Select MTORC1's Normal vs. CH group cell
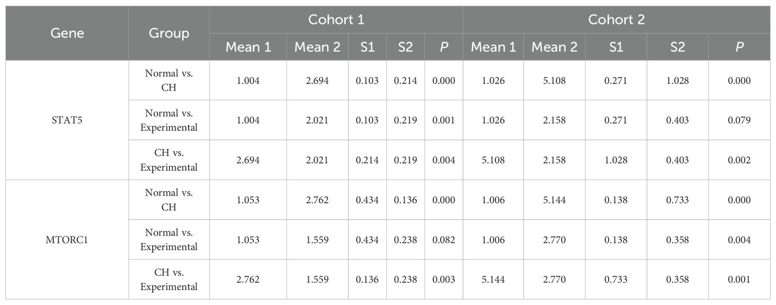 (168, 200)
